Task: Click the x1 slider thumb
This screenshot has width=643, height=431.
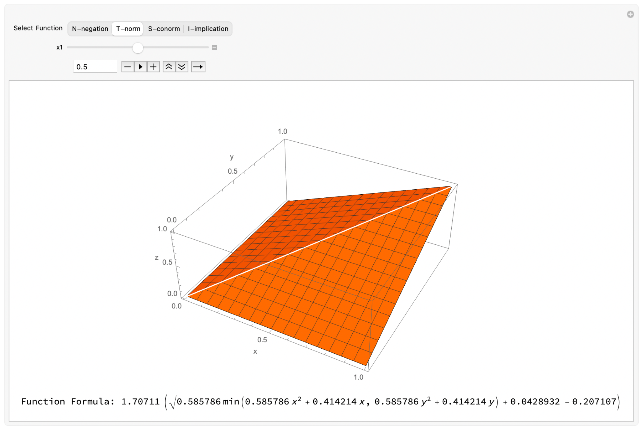Action: click(138, 48)
